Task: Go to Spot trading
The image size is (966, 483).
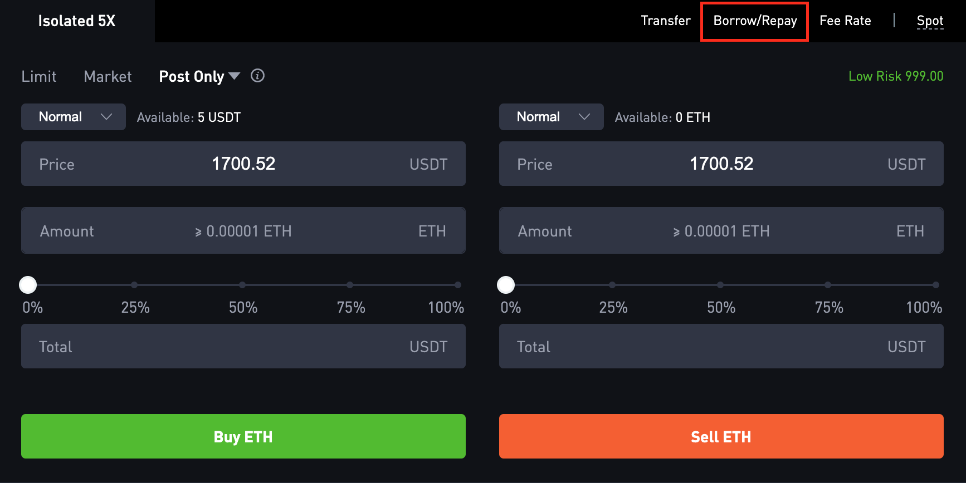Action: pyautogui.click(x=930, y=21)
